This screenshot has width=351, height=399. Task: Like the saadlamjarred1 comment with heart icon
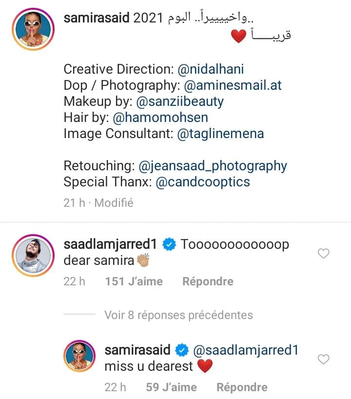323,254
